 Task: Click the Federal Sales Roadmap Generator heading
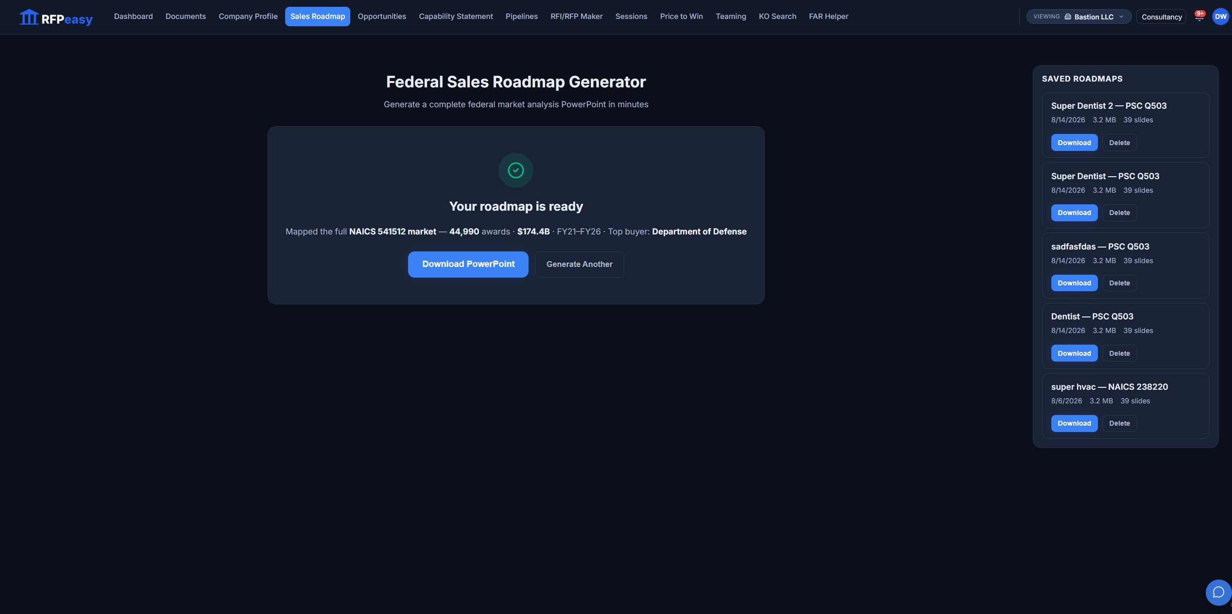point(515,82)
